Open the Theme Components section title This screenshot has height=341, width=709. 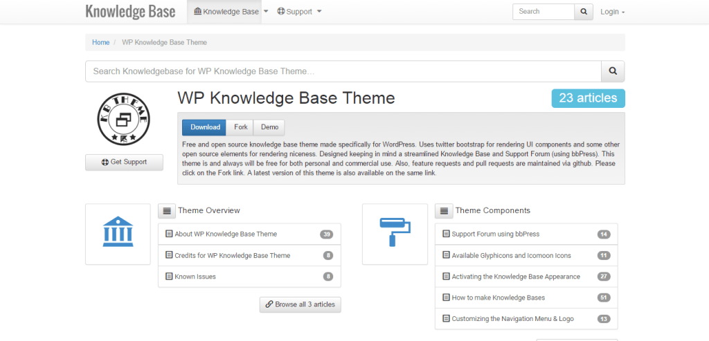point(493,210)
